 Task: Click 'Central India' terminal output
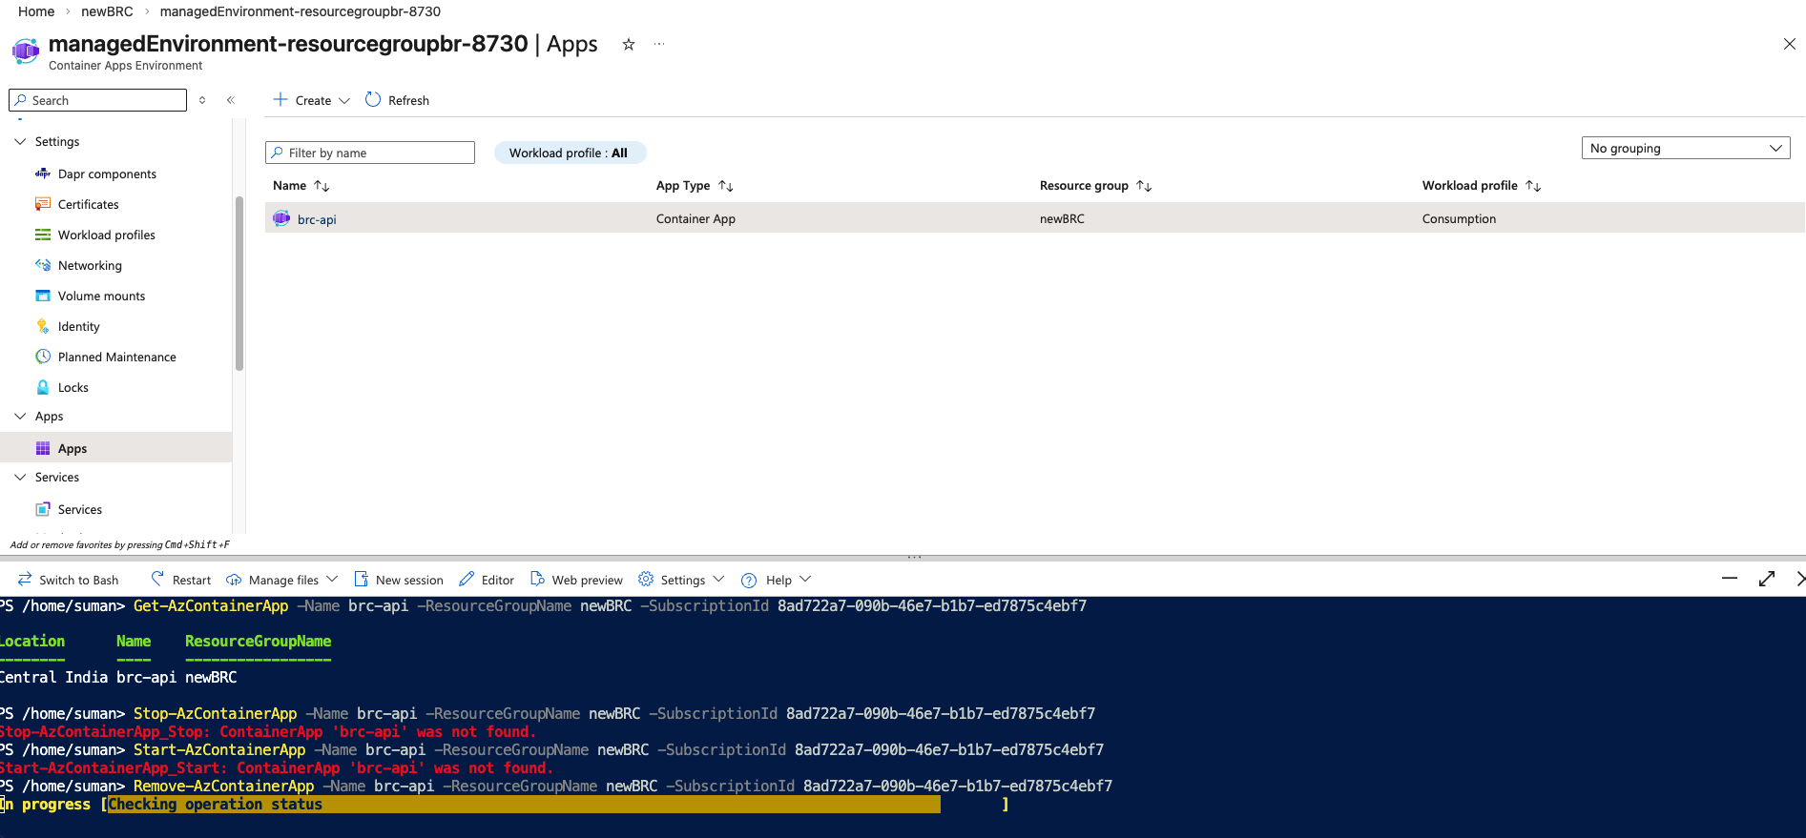[x=54, y=678]
